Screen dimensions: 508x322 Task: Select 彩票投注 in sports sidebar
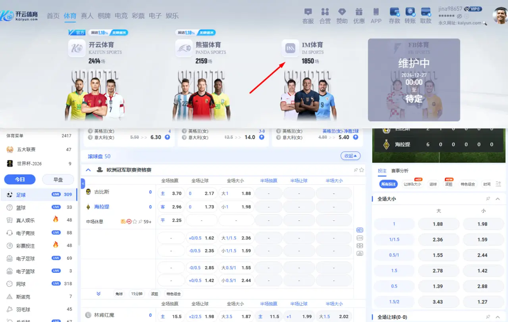click(39, 245)
